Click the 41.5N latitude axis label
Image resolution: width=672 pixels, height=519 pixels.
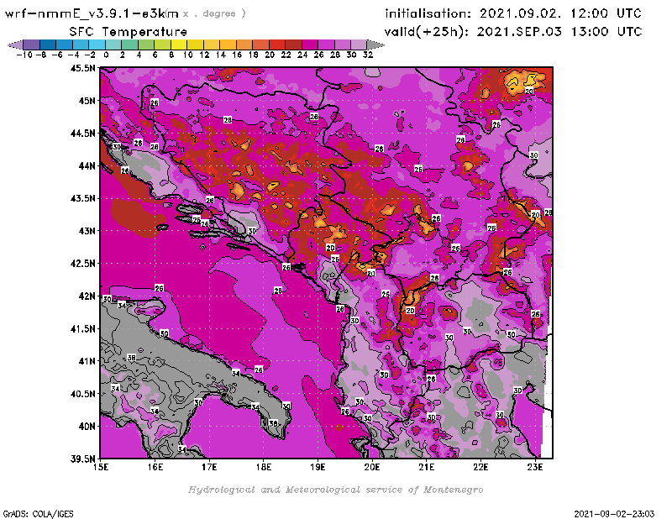[82, 328]
